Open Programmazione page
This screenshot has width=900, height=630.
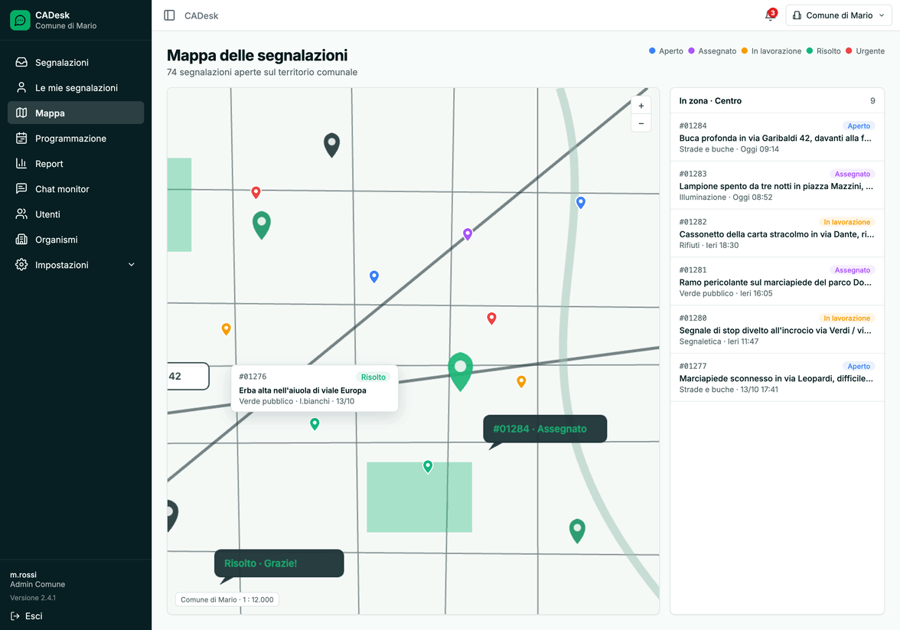76,139
